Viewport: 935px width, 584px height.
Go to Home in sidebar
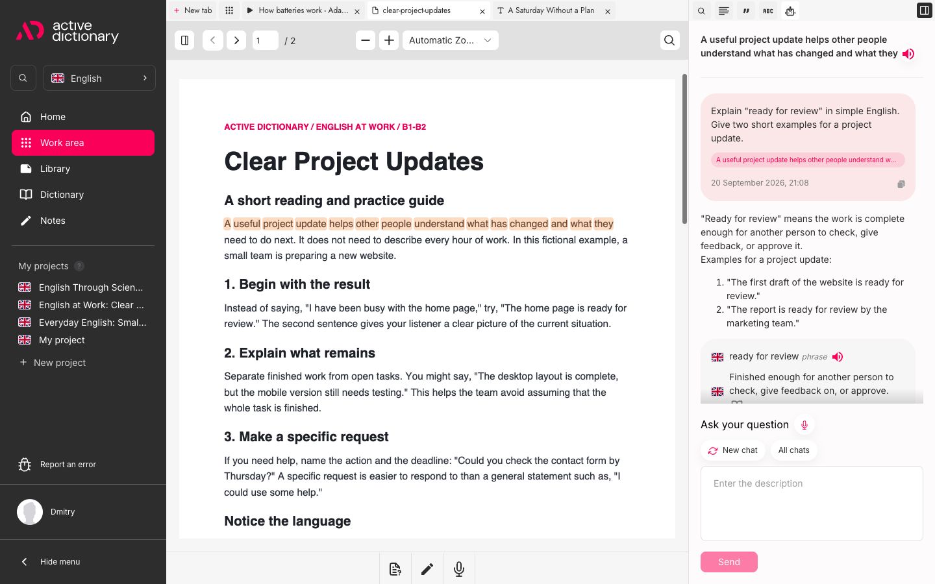click(x=83, y=117)
